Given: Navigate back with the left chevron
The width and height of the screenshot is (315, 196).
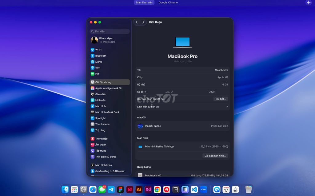Looking at the screenshot, I should tap(137, 22).
